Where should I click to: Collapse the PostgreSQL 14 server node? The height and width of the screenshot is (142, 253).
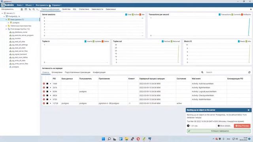click(4, 17)
